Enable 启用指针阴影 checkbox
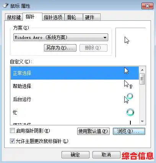 point(12,131)
